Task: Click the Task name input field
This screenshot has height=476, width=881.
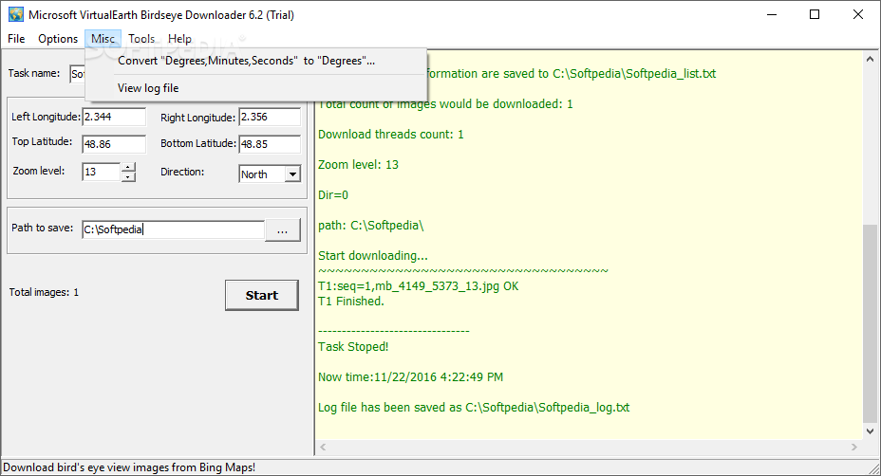Action: [x=78, y=74]
